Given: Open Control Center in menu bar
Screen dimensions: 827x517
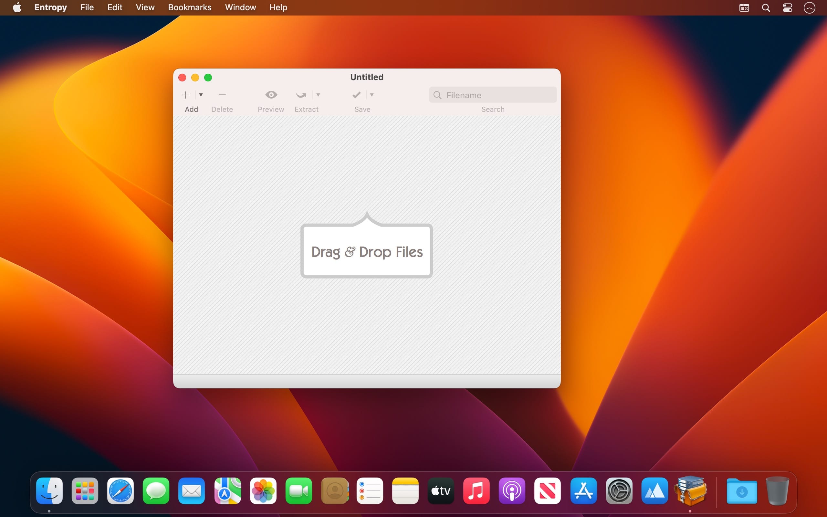Looking at the screenshot, I should [788, 8].
